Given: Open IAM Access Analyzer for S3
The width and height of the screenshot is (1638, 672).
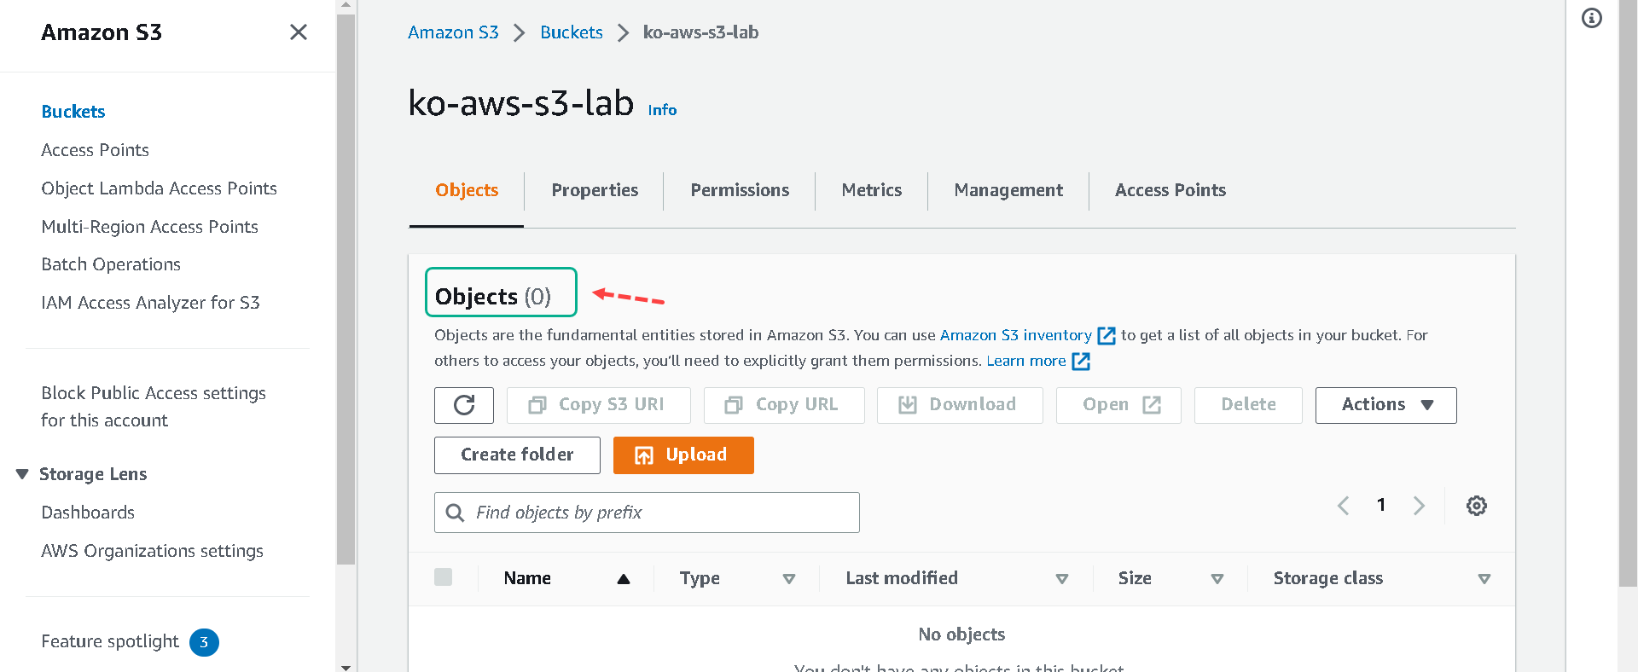Looking at the screenshot, I should [x=150, y=303].
